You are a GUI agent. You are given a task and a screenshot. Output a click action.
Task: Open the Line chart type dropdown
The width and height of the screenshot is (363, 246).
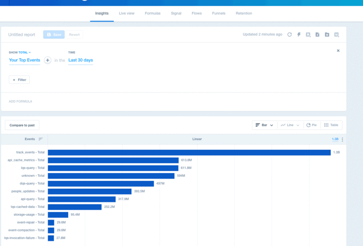pyautogui.click(x=290, y=125)
